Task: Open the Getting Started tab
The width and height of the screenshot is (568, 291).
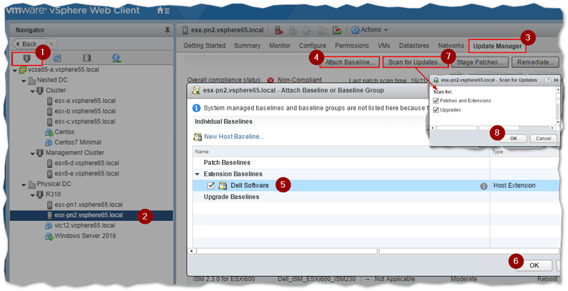Action: (x=204, y=46)
